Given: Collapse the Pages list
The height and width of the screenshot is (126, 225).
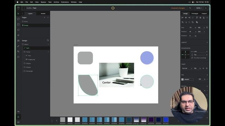Looking at the screenshot, I should click(48, 17).
